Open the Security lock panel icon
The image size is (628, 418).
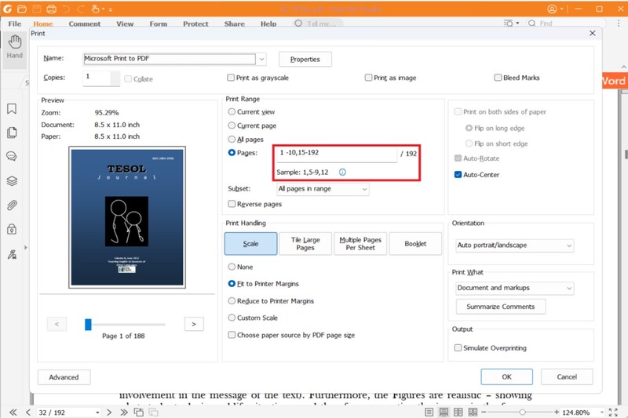(x=12, y=230)
